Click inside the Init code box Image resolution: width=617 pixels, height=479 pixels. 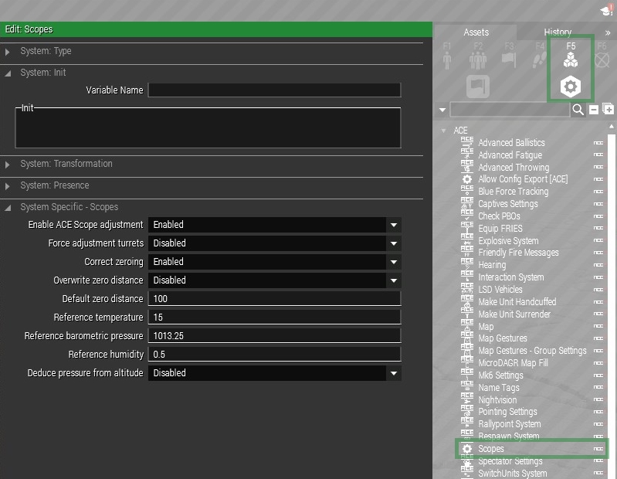(208, 129)
